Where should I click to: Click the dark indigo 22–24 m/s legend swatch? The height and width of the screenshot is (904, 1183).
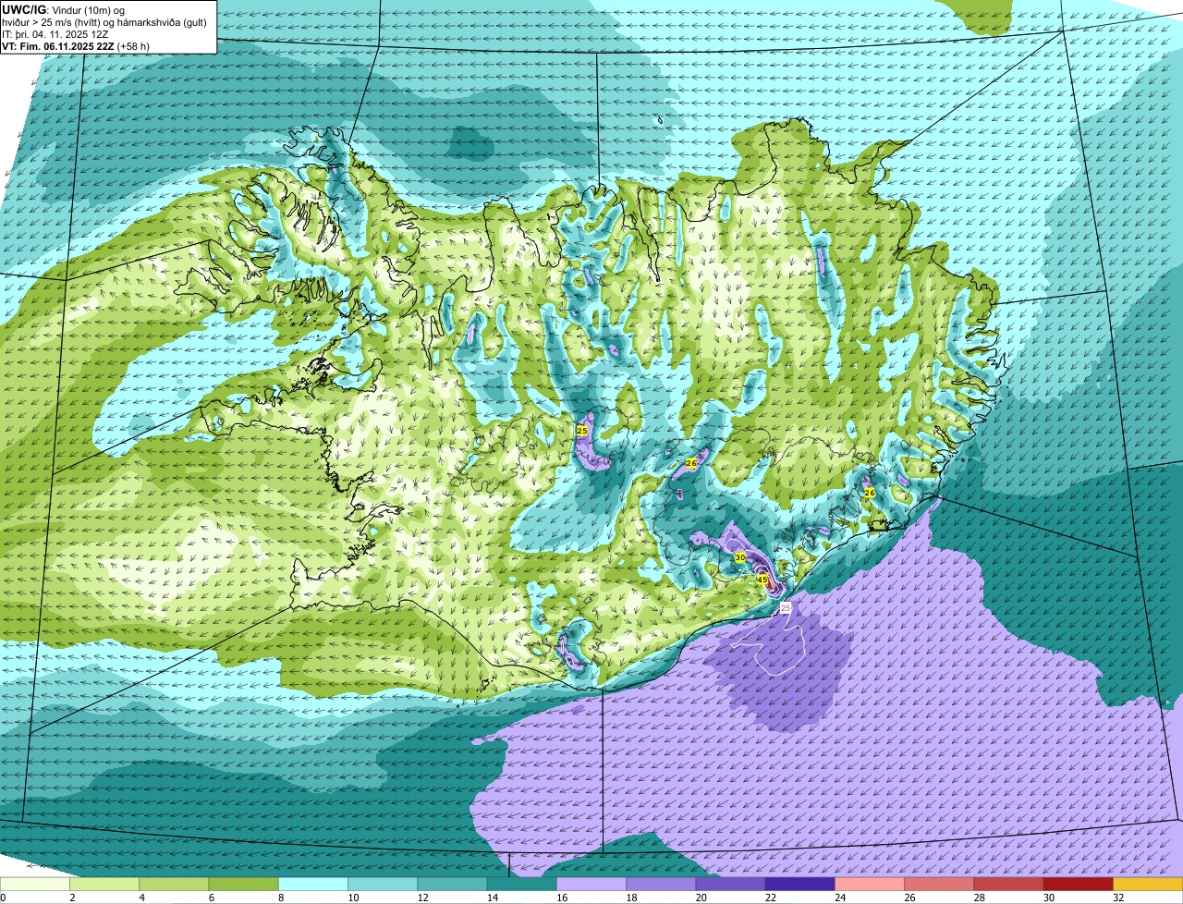799,885
